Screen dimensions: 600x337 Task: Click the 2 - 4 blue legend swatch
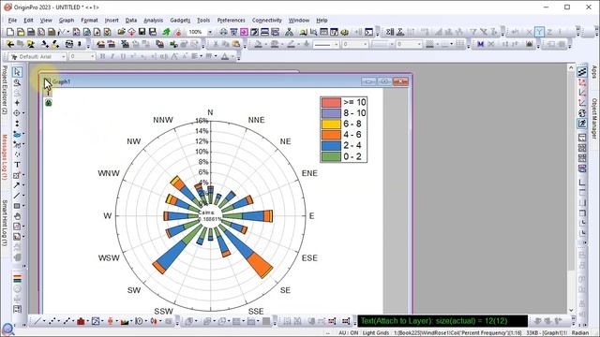pyautogui.click(x=331, y=146)
